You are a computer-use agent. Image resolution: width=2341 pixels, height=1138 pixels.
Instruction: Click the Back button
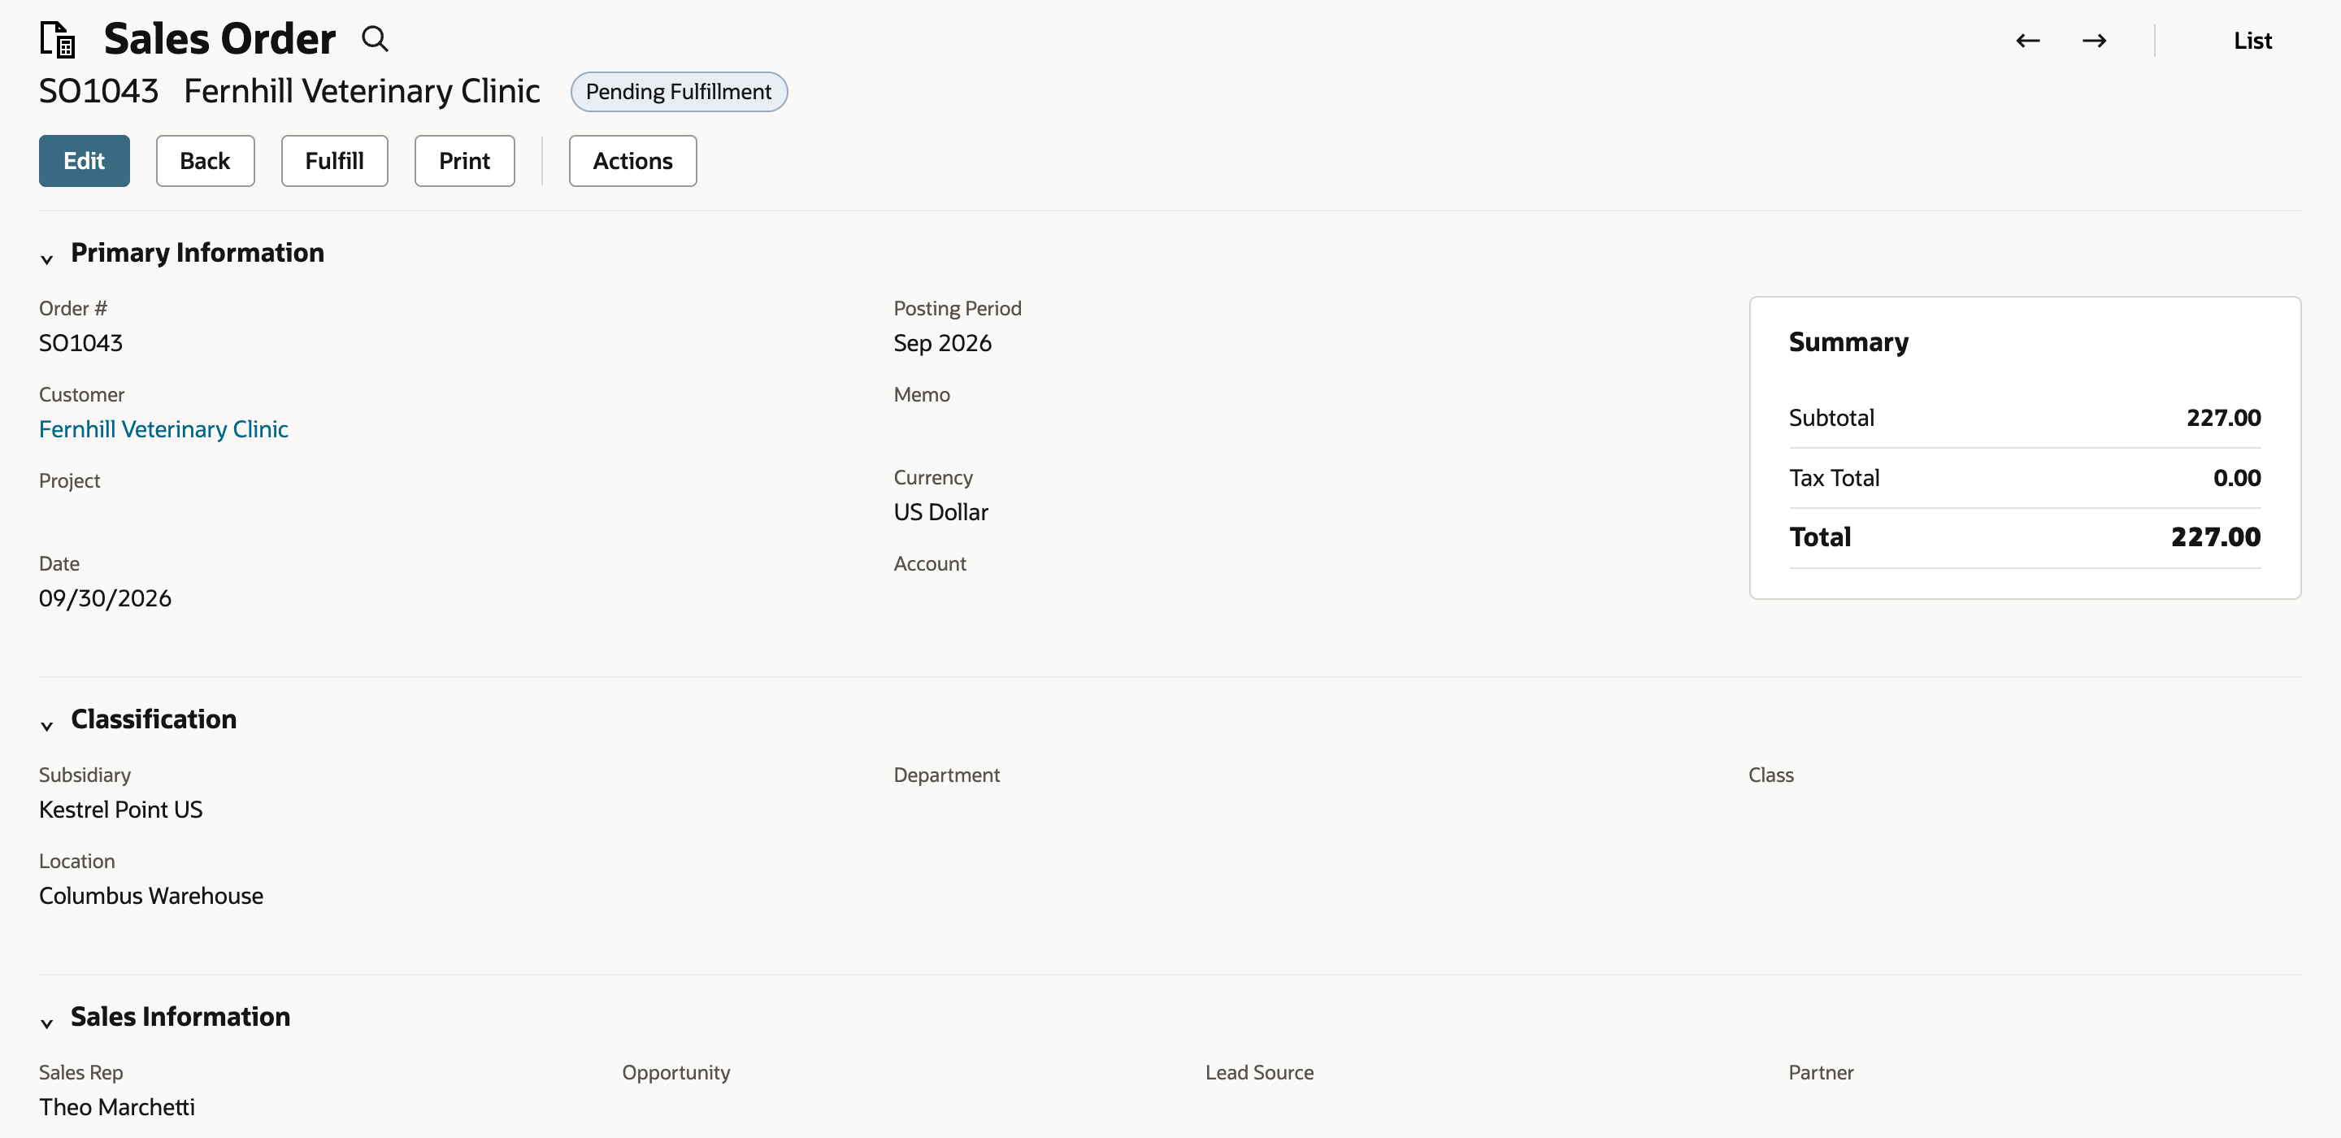tap(206, 161)
